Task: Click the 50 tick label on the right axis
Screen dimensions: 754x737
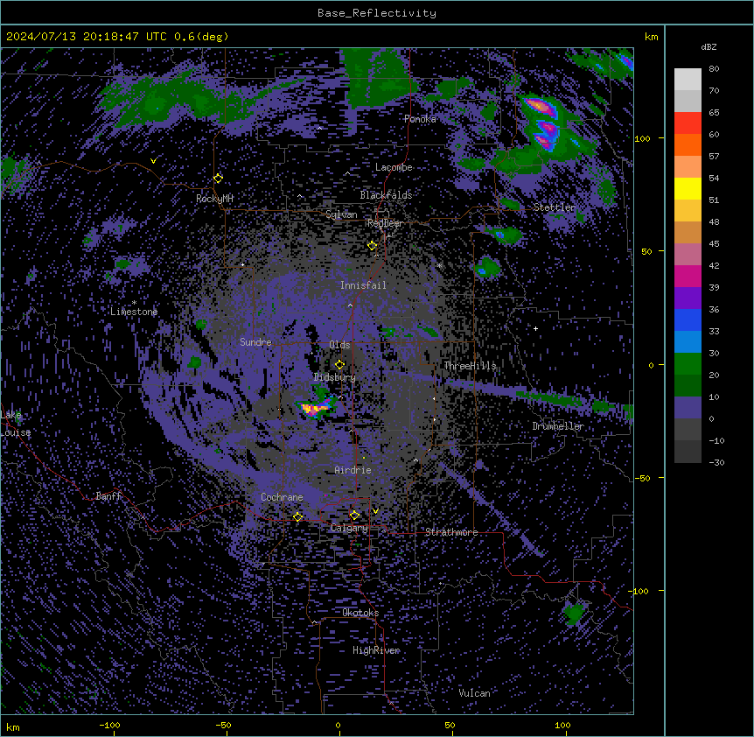Action: point(646,251)
